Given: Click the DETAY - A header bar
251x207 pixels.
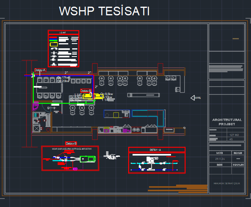Looking at the screenshot, I should (156, 150).
